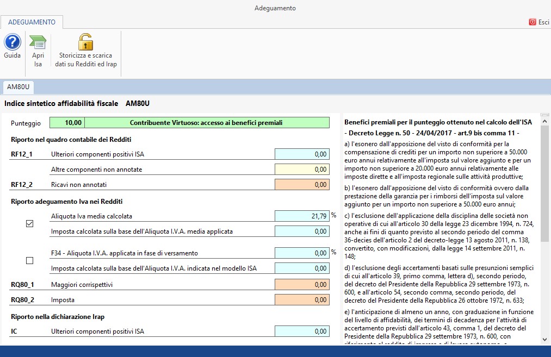Click the Adeguamento window title
The image size is (551, 357).
point(275,8)
